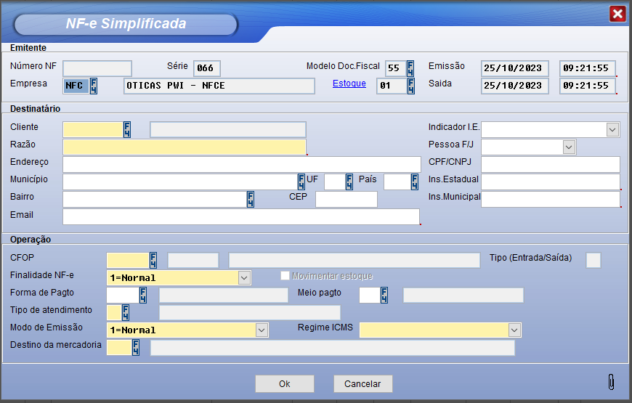
Task: Open the Finalidade NF-e dropdown
Action: pos(244,277)
